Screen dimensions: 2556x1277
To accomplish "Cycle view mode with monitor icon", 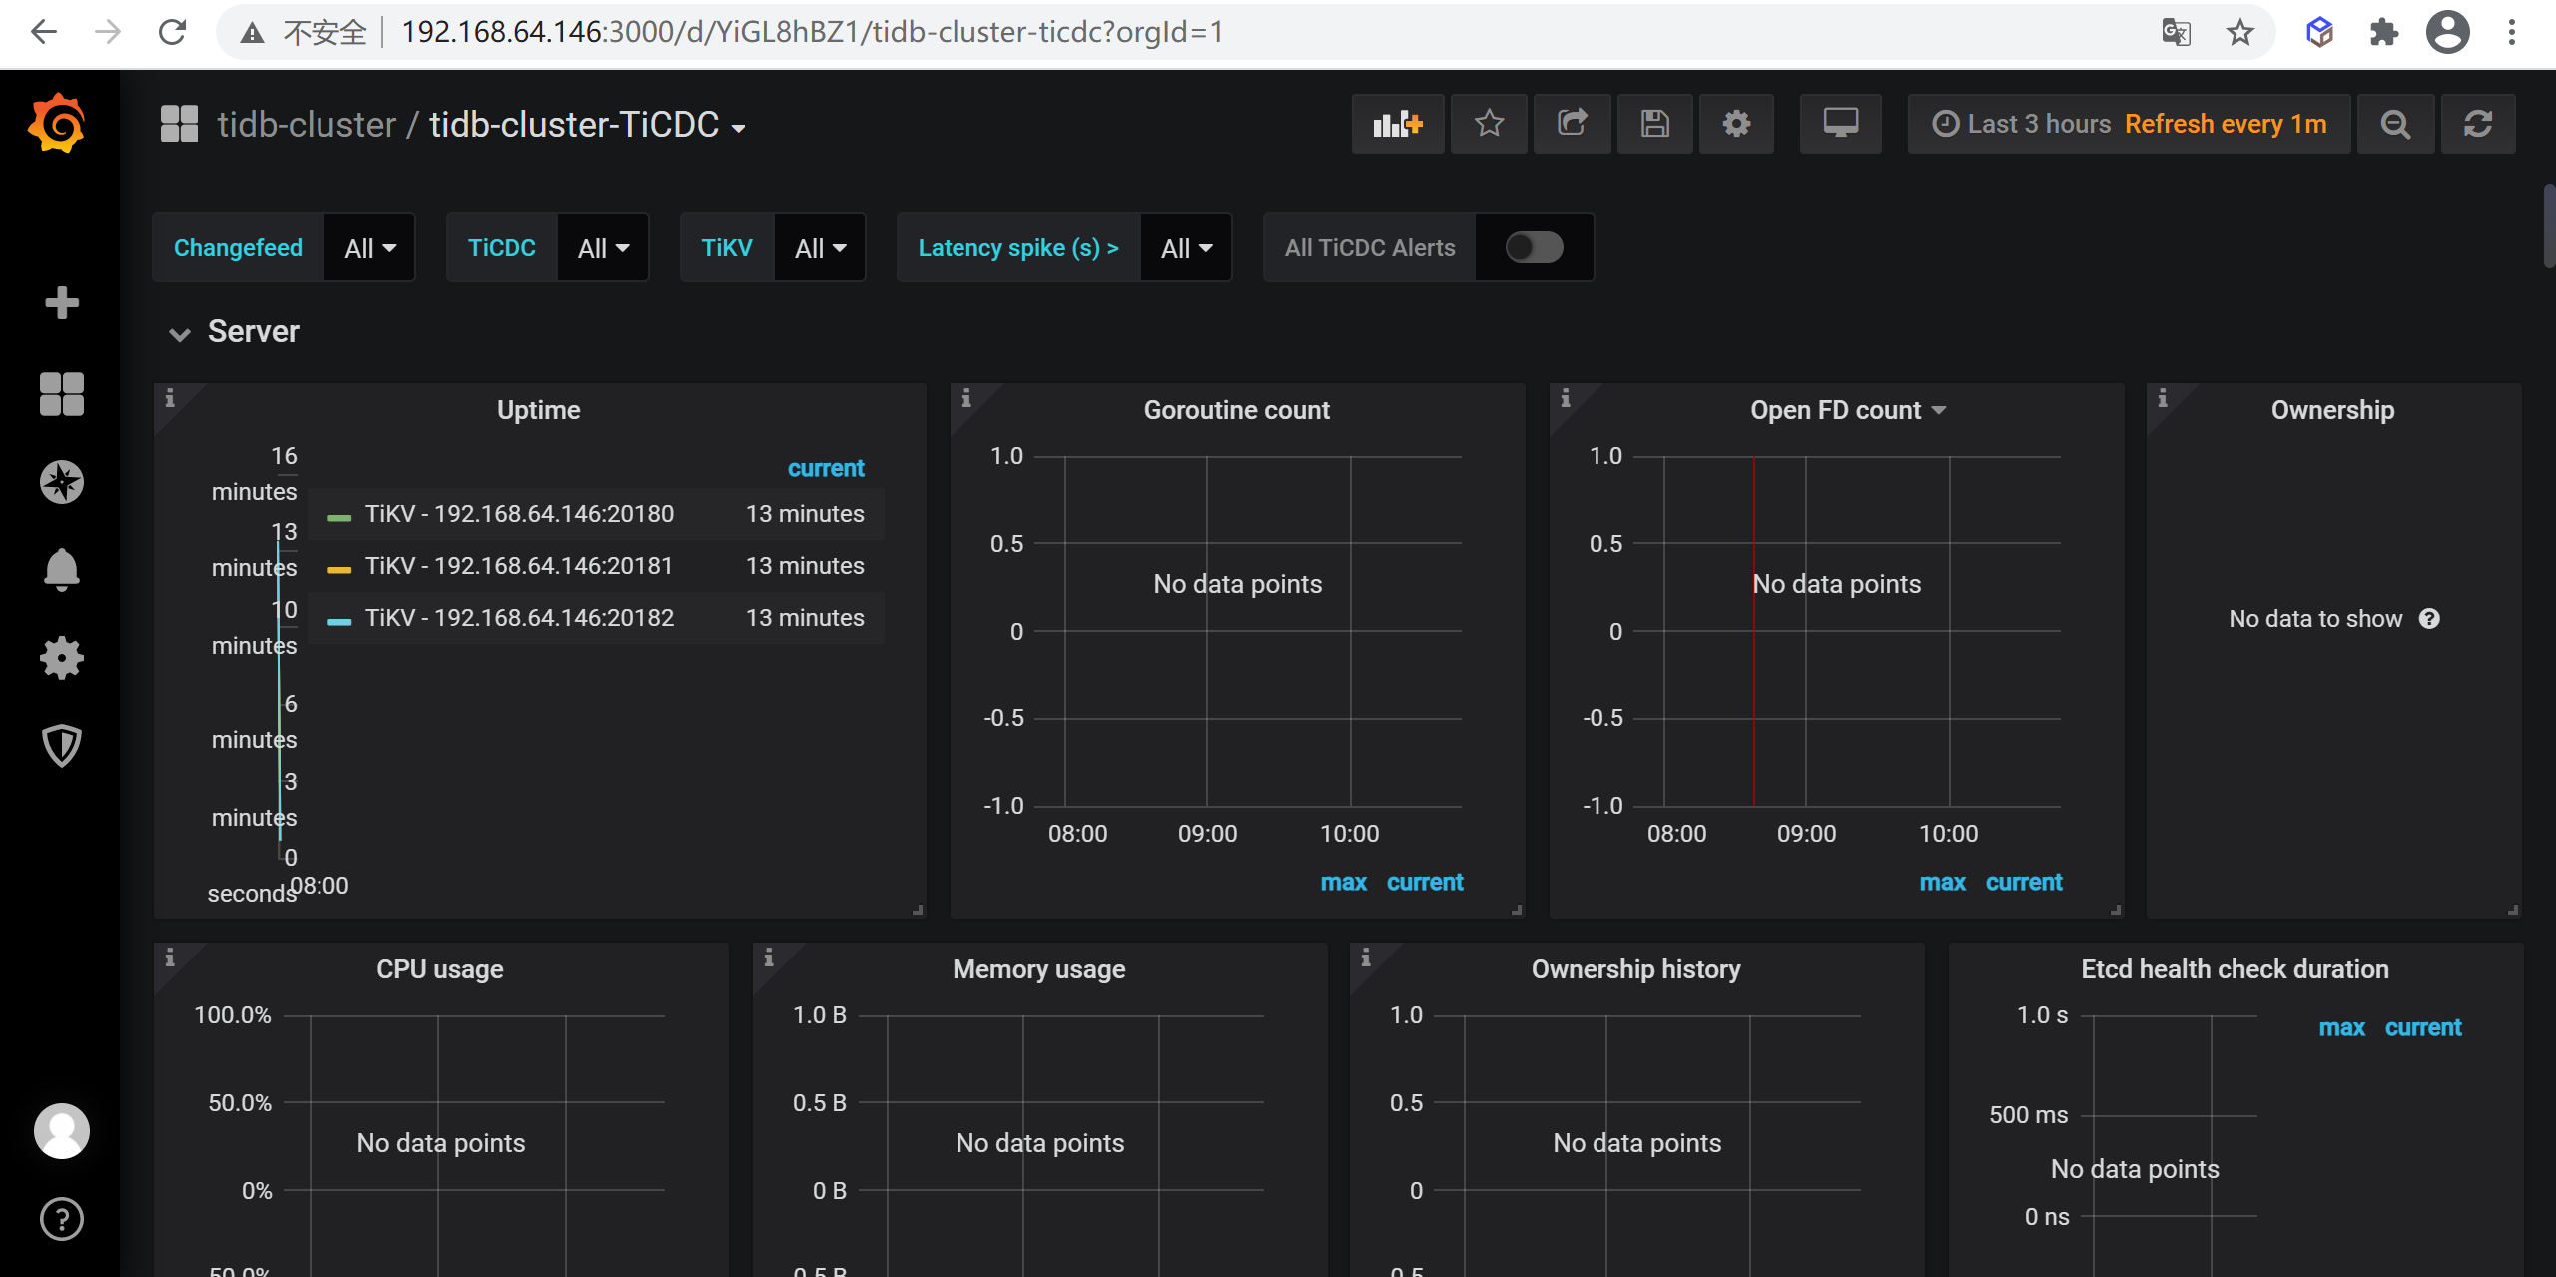I will point(1841,124).
